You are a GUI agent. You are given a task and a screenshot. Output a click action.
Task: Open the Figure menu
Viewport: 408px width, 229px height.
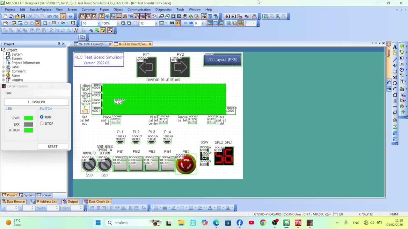pyautogui.click(x=104, y=10)
